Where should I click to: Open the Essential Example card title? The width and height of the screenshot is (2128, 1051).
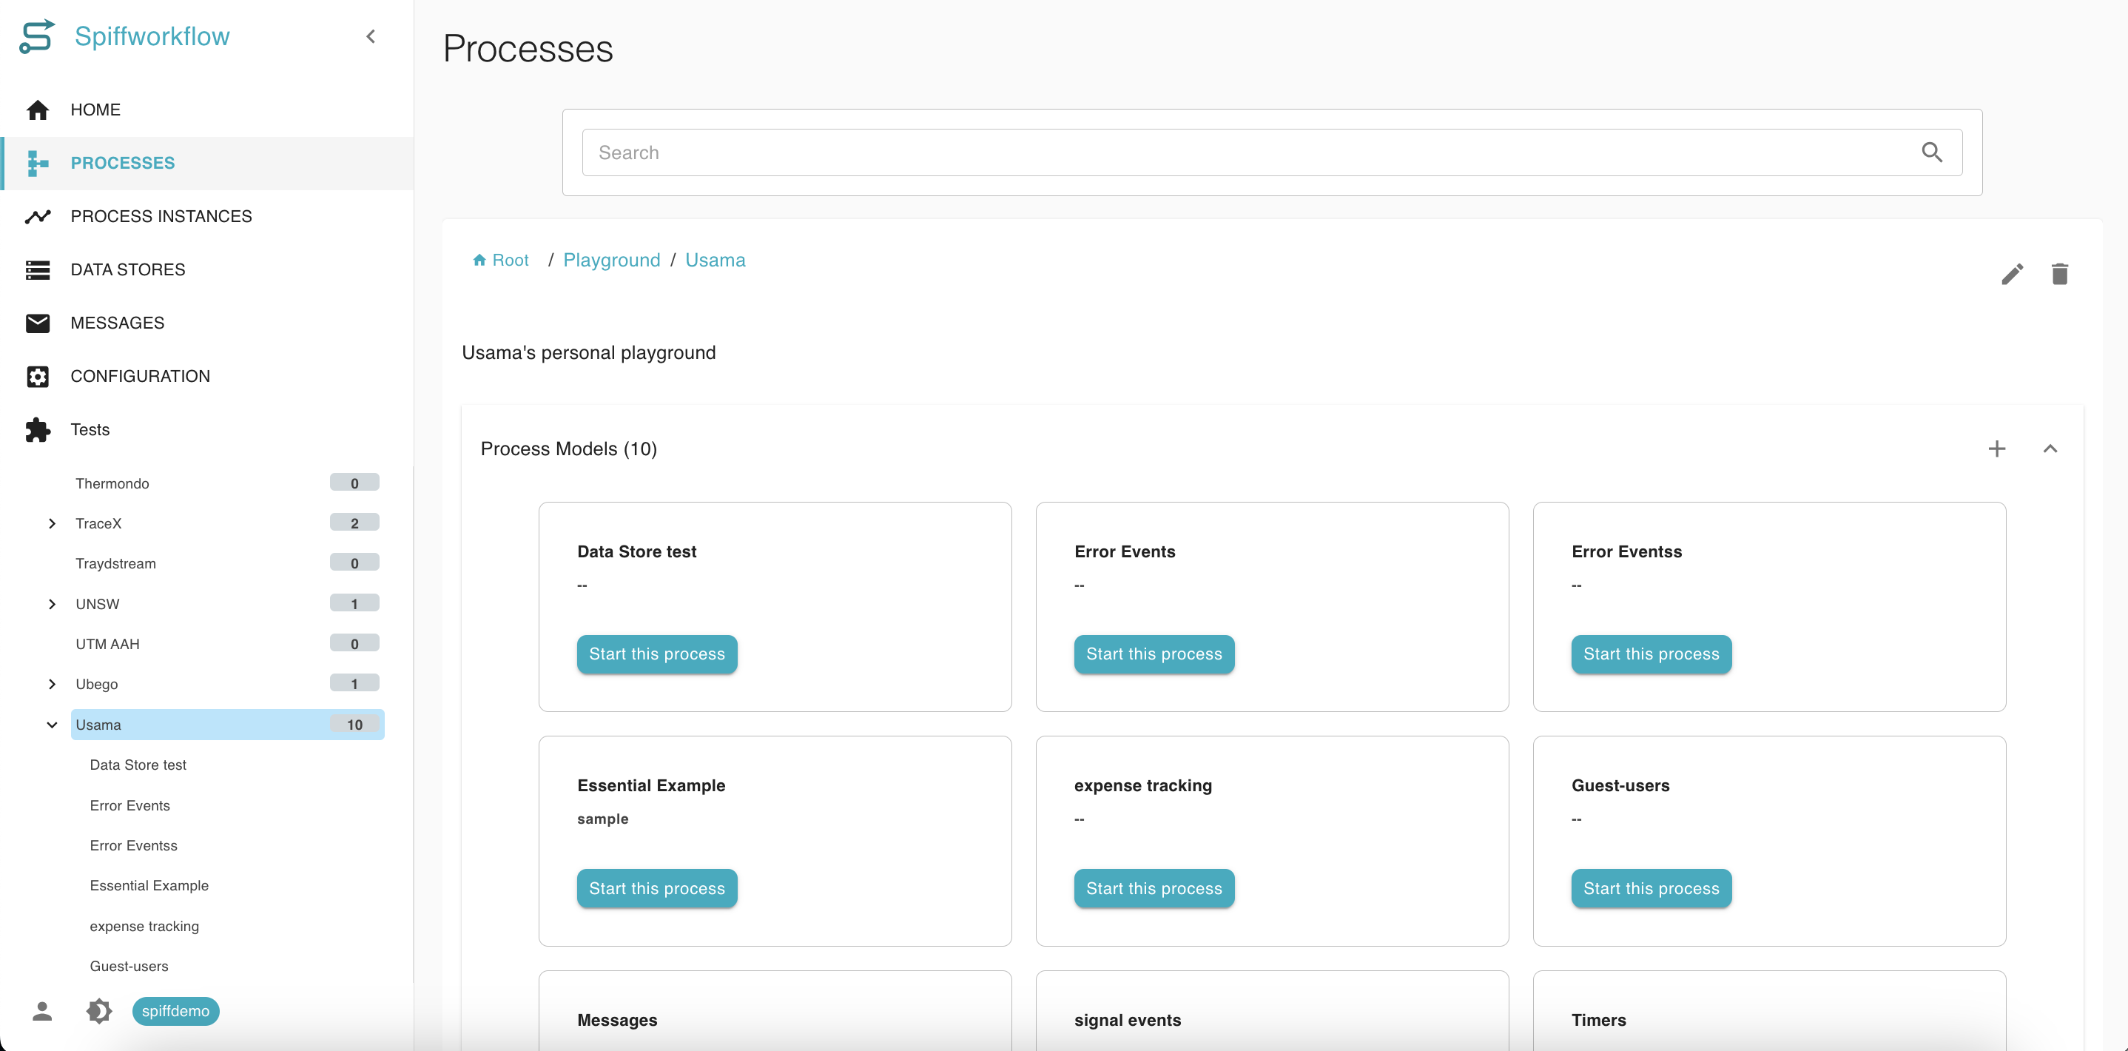[651, 786]
